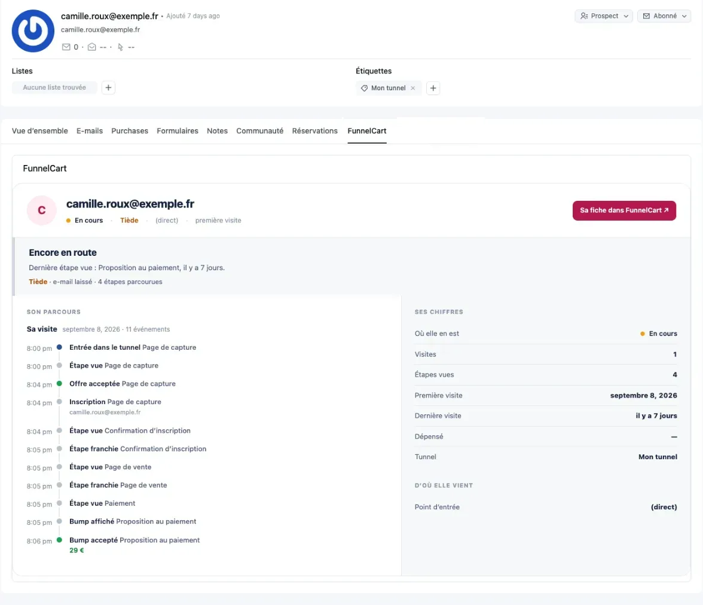
Task: Click Étape franchie Page de vente event
Action: (118, 485)
